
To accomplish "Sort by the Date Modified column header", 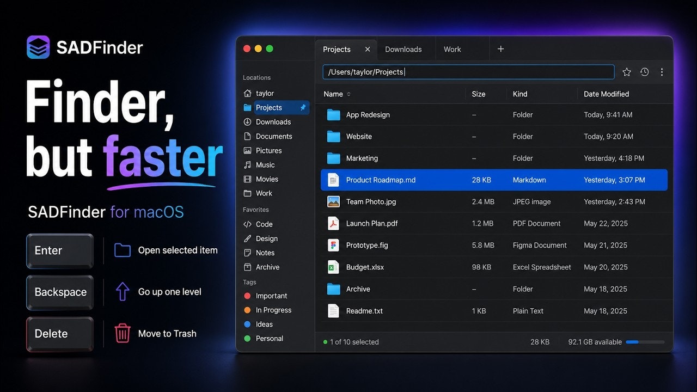I will [x=606, y=94].
